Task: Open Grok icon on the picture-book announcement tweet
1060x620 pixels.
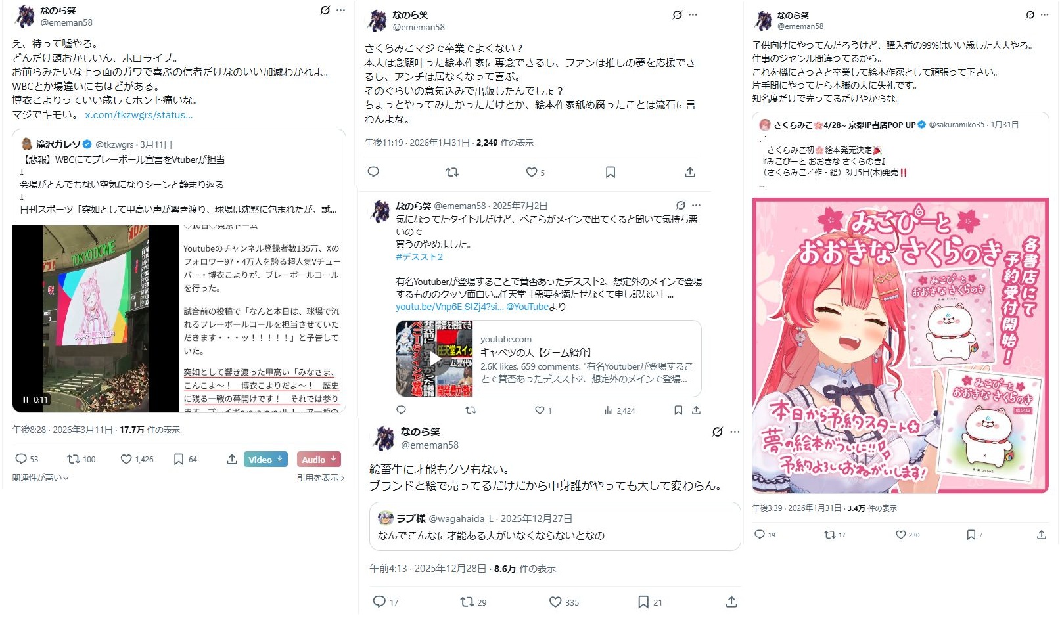Action: (1030, 15)
